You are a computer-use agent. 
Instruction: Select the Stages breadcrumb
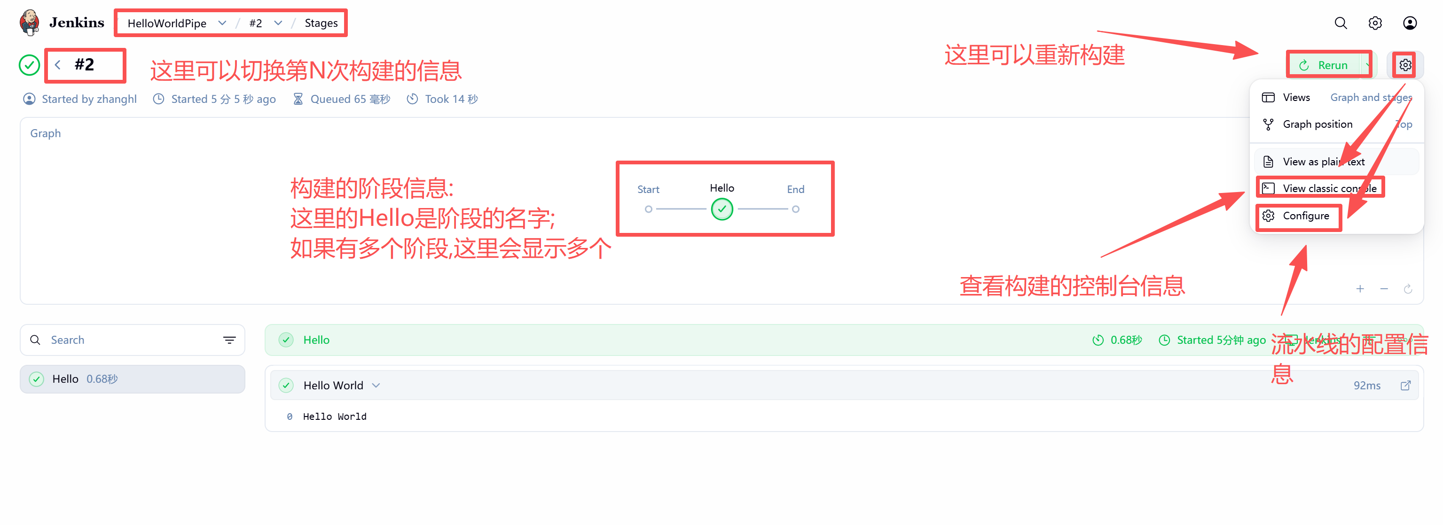click(x=321, y=23)
